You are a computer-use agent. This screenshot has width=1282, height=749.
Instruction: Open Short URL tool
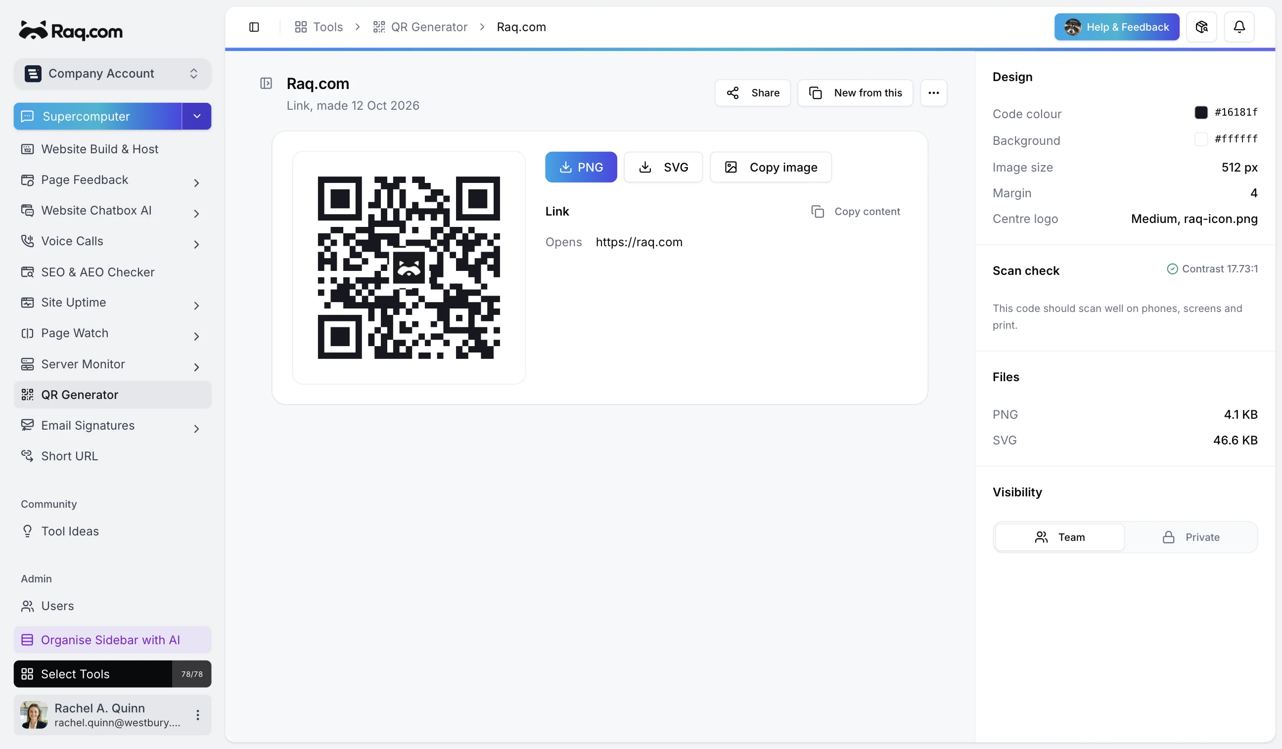tap(112, 456)
